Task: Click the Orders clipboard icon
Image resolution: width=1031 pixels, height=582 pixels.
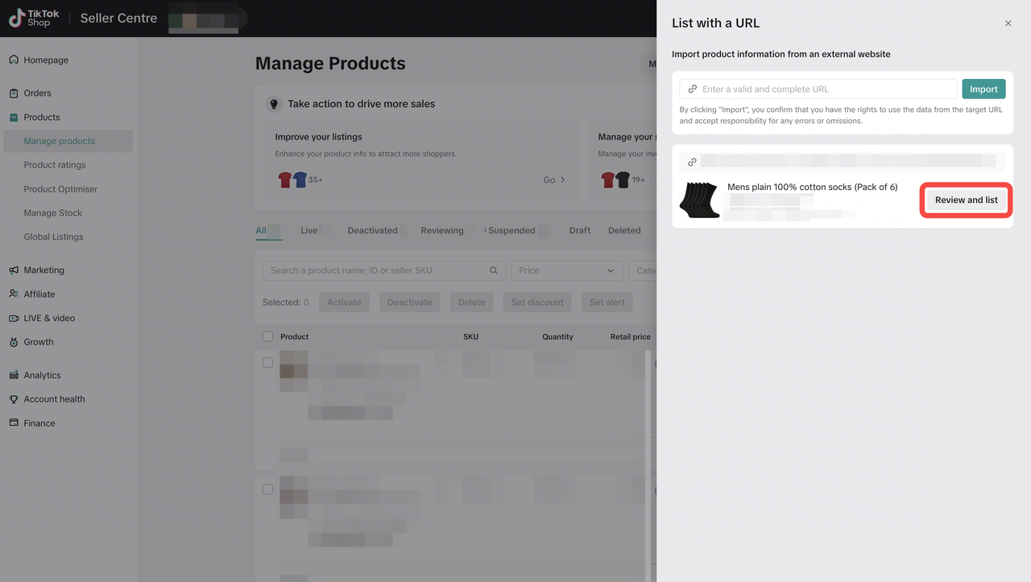Action: pos(14,93)
